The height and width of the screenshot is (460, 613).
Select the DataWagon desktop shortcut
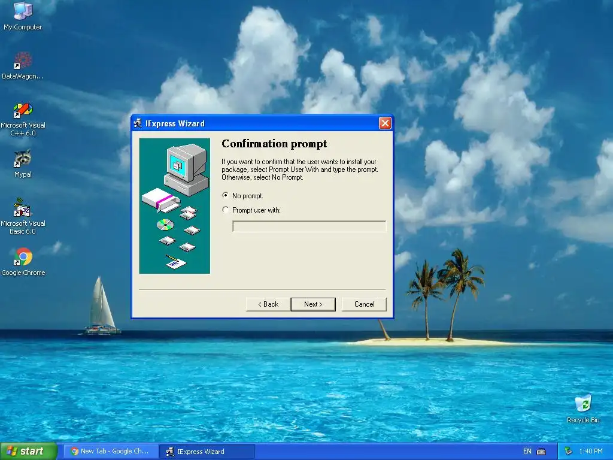pos(23,66)
